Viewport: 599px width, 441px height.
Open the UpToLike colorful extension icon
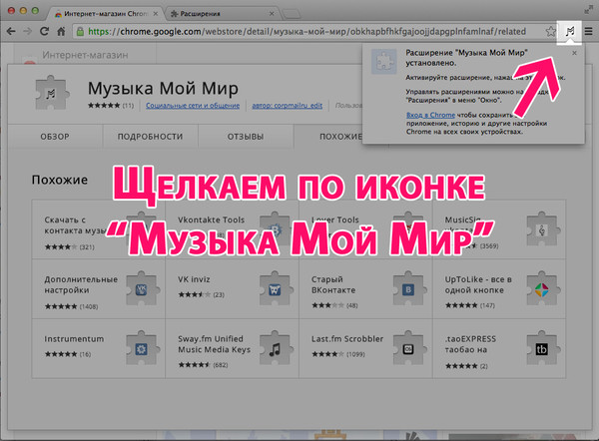tap(542, 289)
